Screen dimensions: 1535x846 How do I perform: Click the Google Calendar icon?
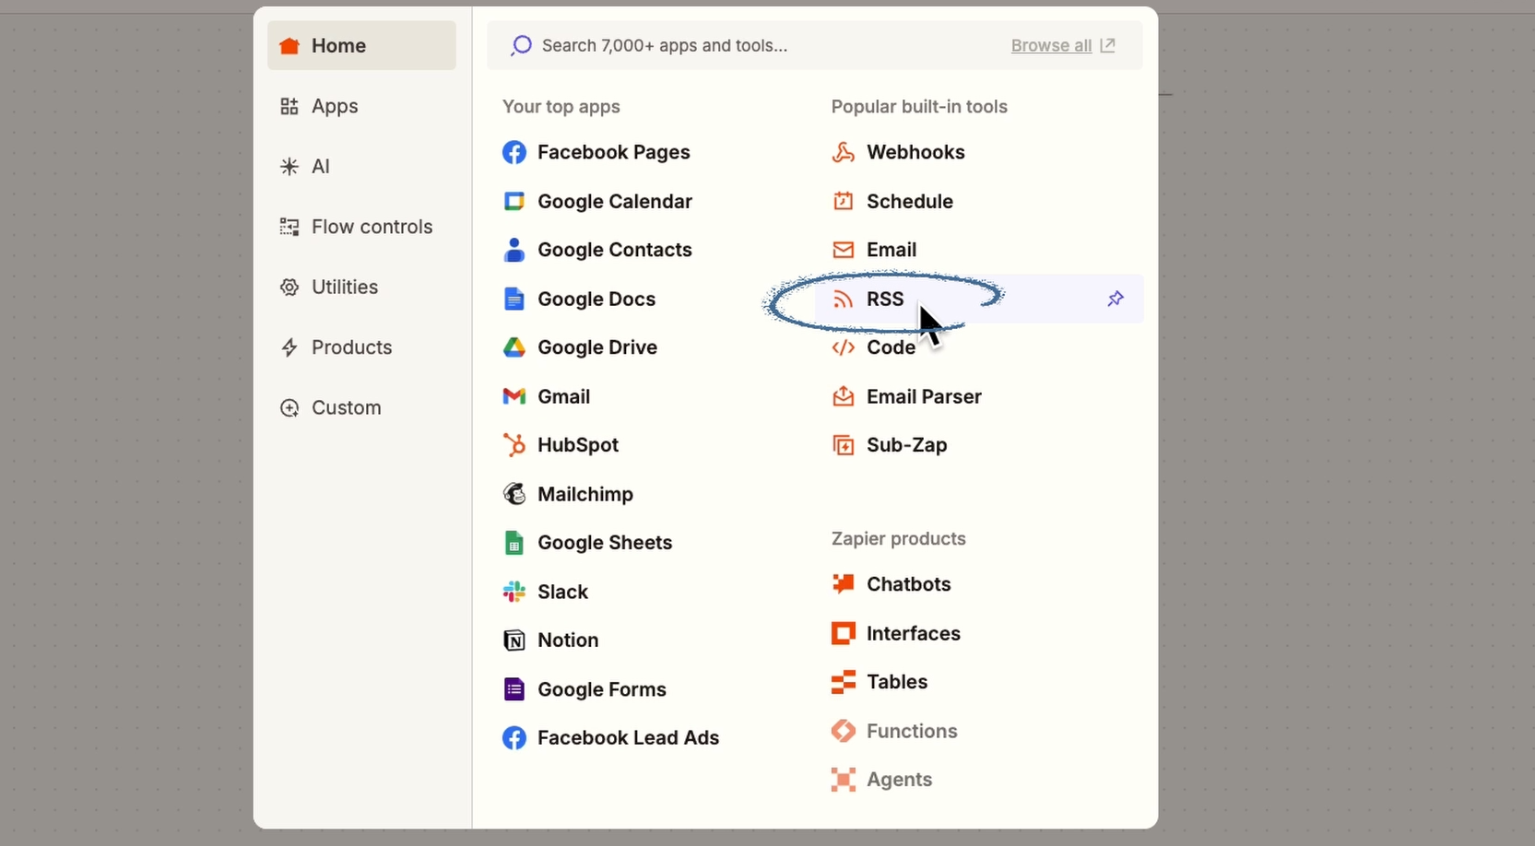pyautogui.click(x=514, y=201)
